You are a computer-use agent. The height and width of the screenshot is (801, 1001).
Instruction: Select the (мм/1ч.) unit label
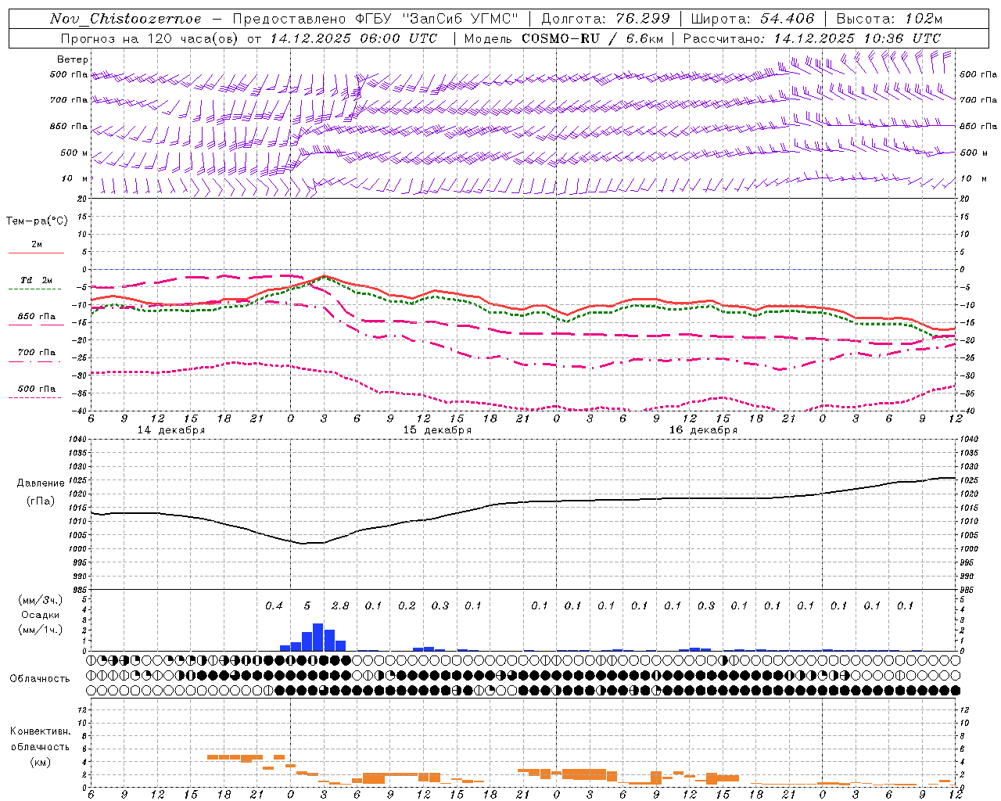click(40, 630)
